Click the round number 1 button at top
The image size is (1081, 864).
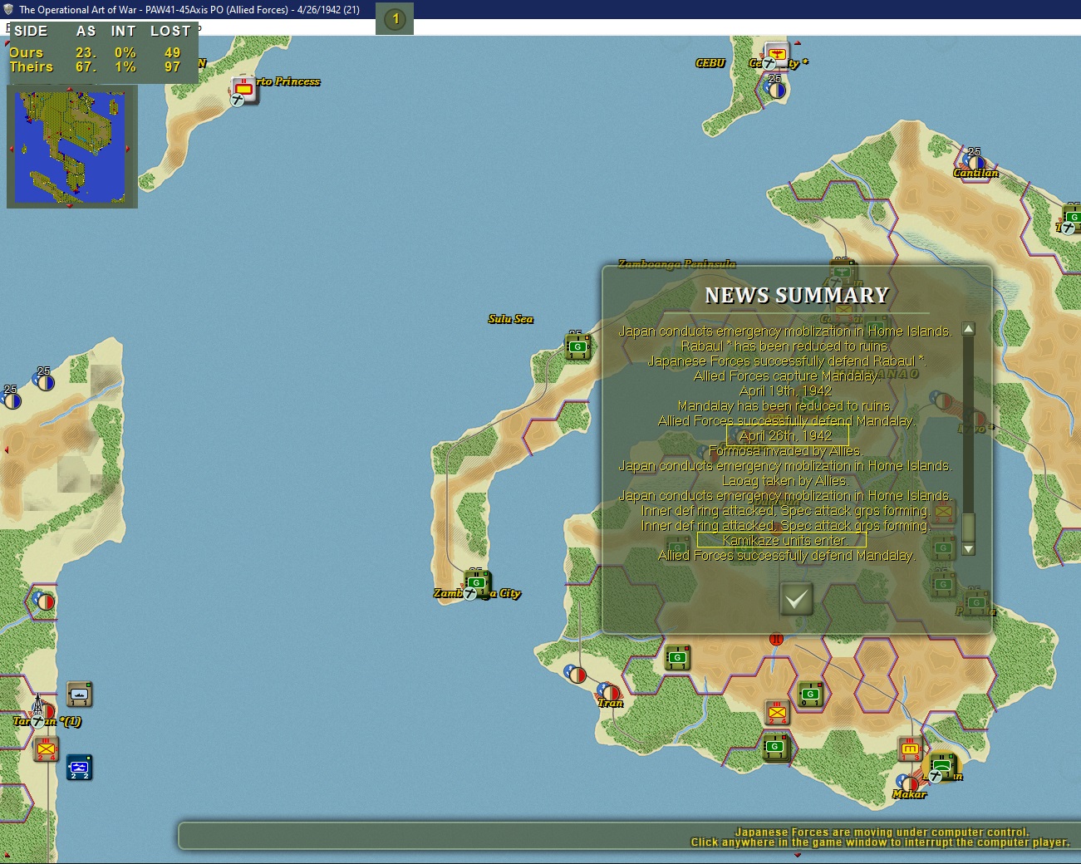[395, 18]
